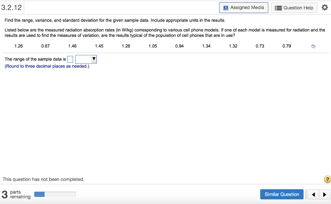Click data value 0.67
331x204 pixels.
(45, 46)
